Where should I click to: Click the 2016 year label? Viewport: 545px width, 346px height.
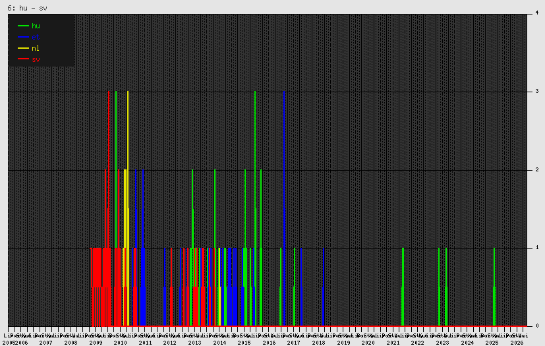point(270,343)
